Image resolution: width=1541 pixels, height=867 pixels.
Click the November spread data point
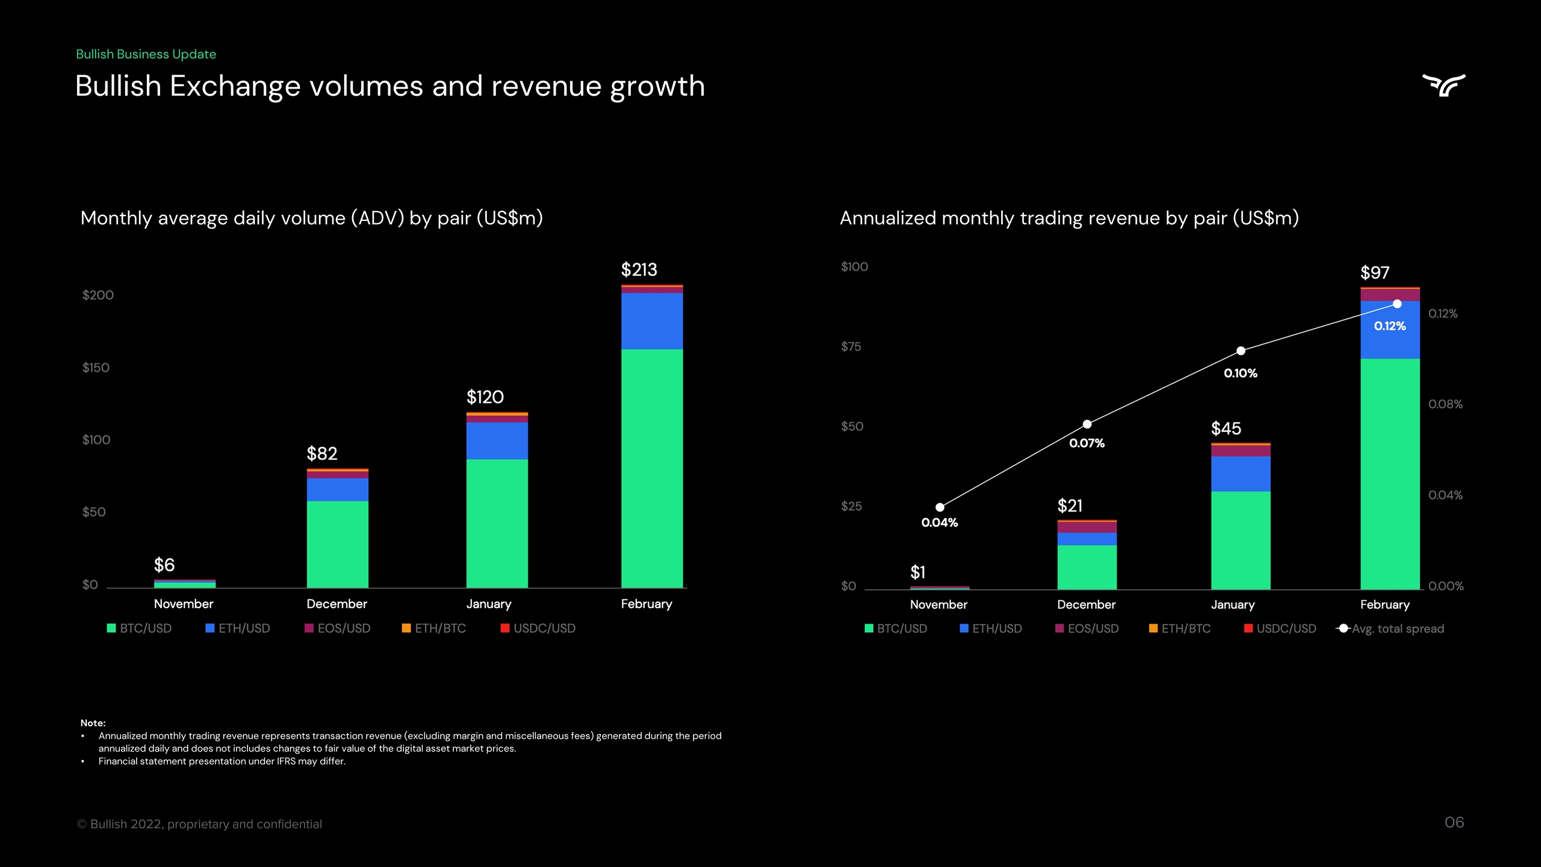coord(940,507)
